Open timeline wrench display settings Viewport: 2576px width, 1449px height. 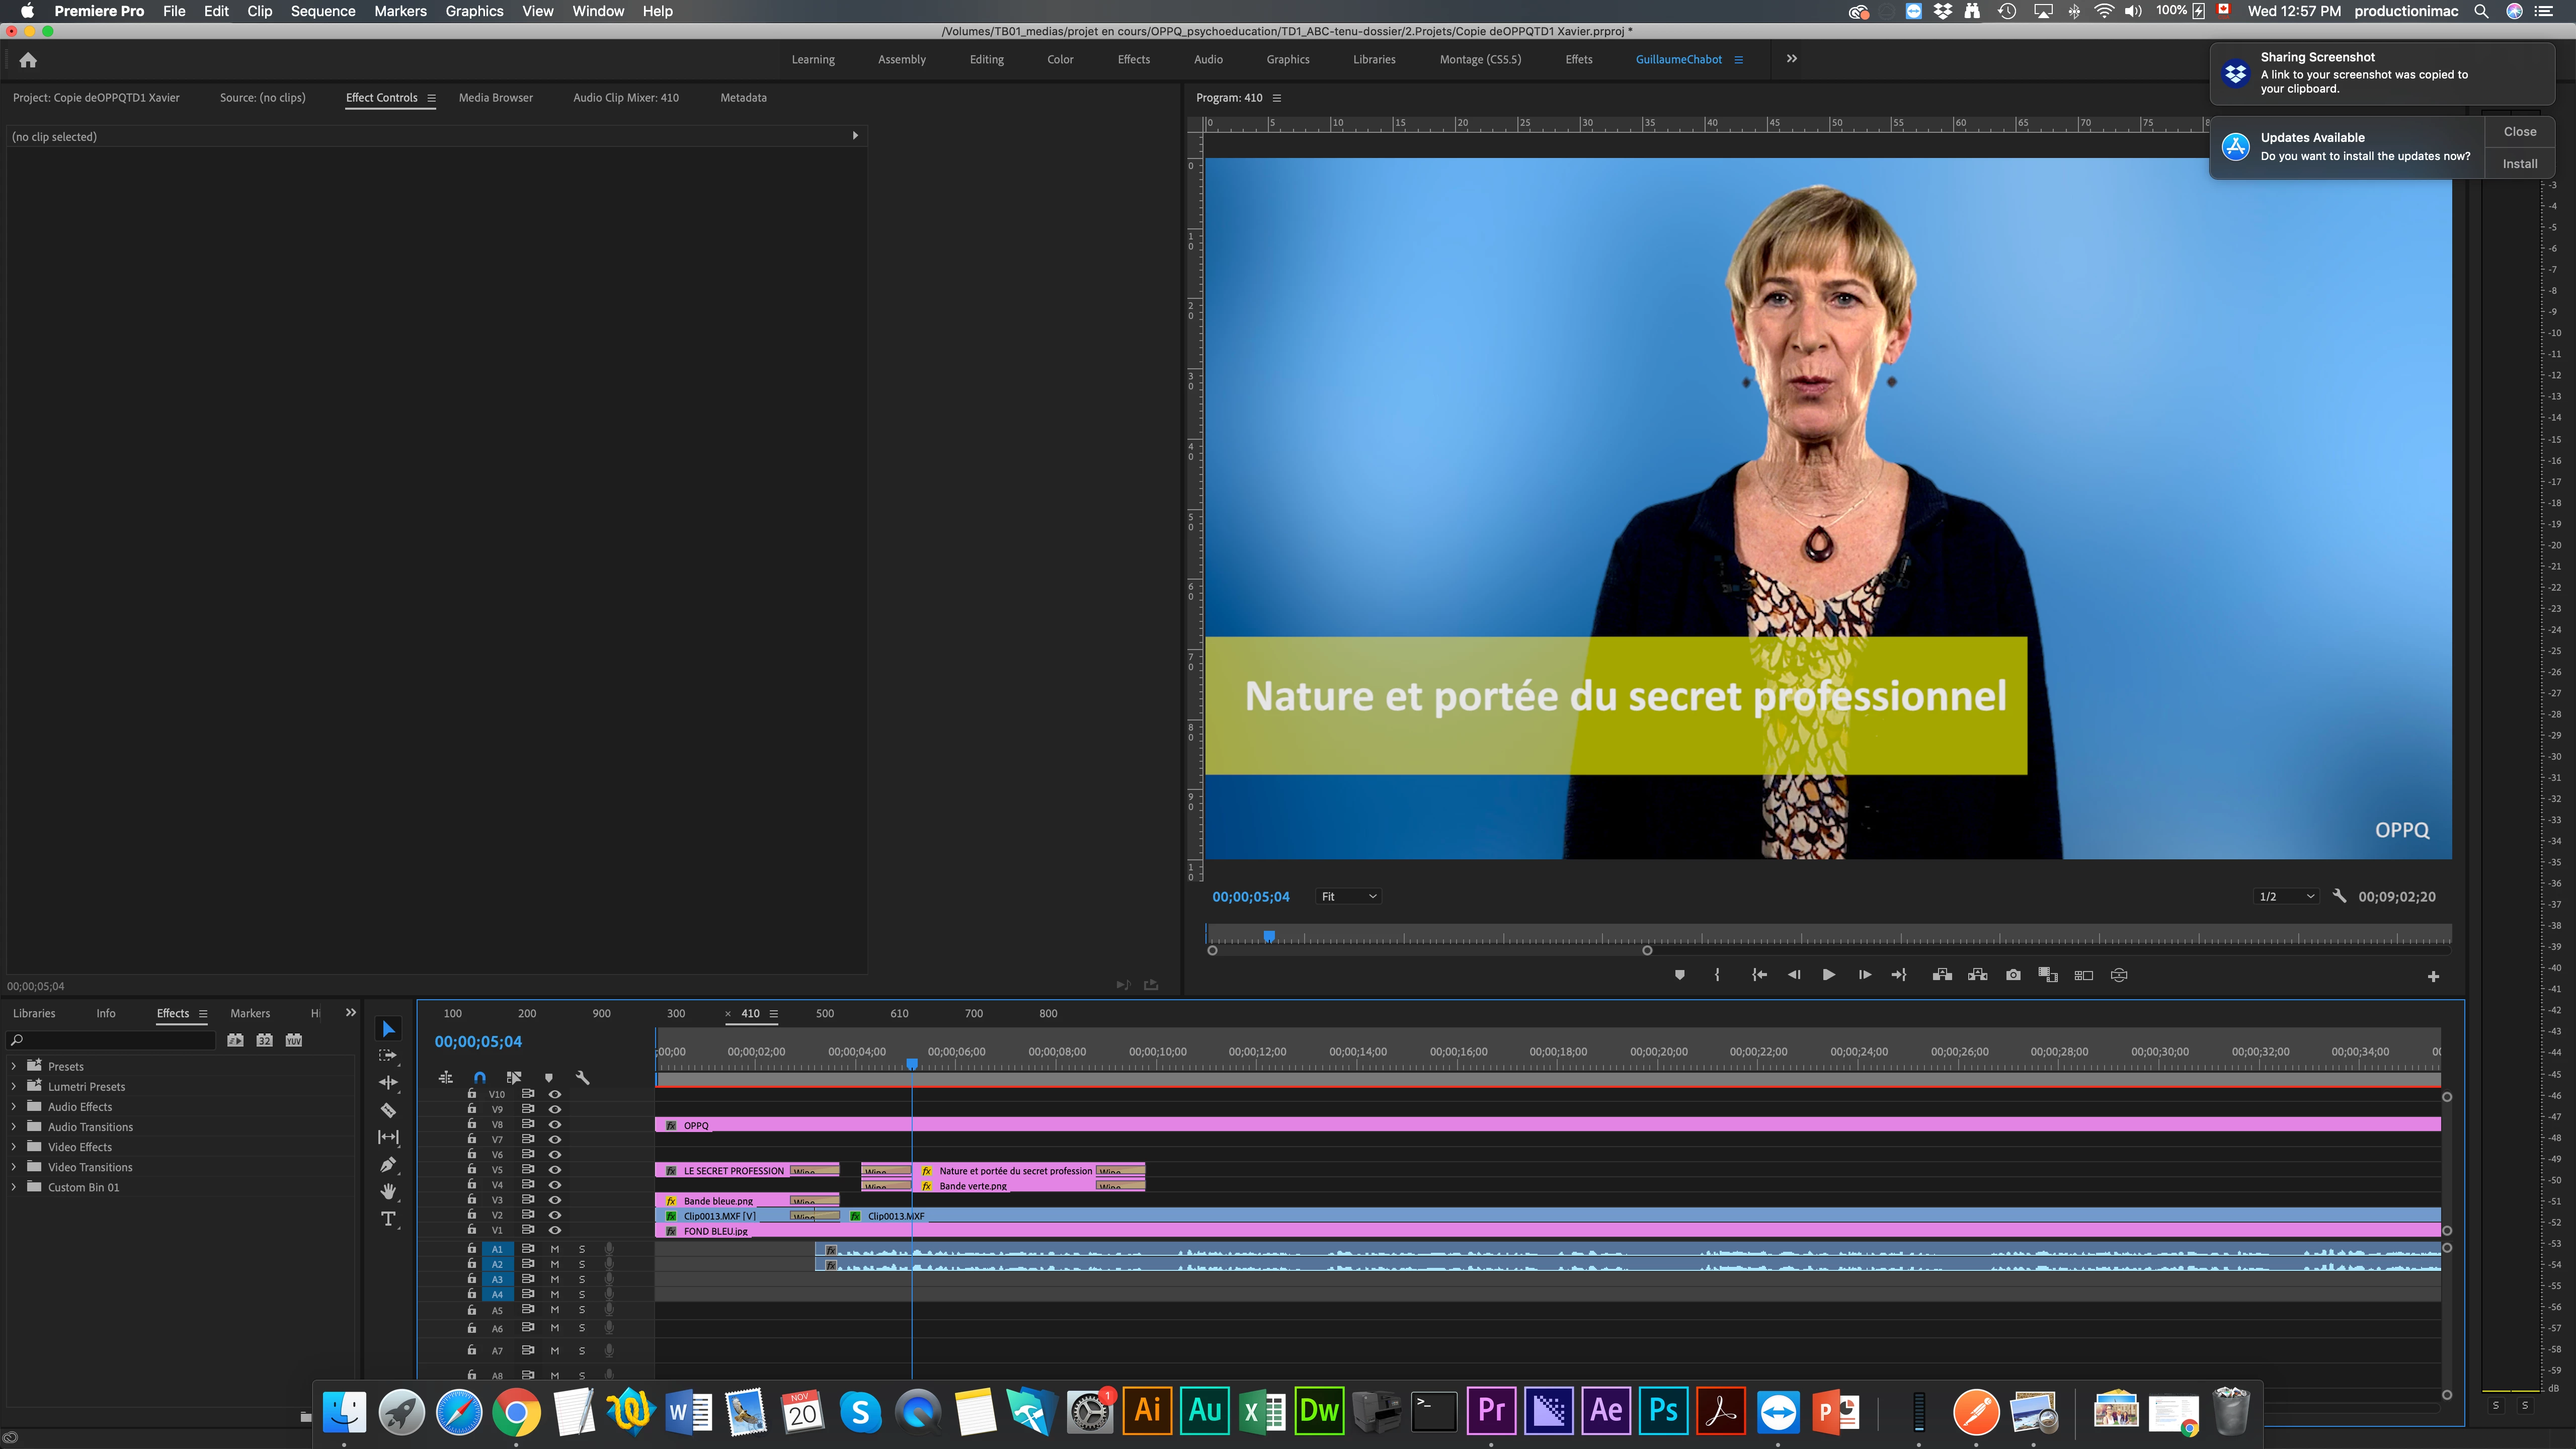pyautogui.click(x=583, y=1077)
